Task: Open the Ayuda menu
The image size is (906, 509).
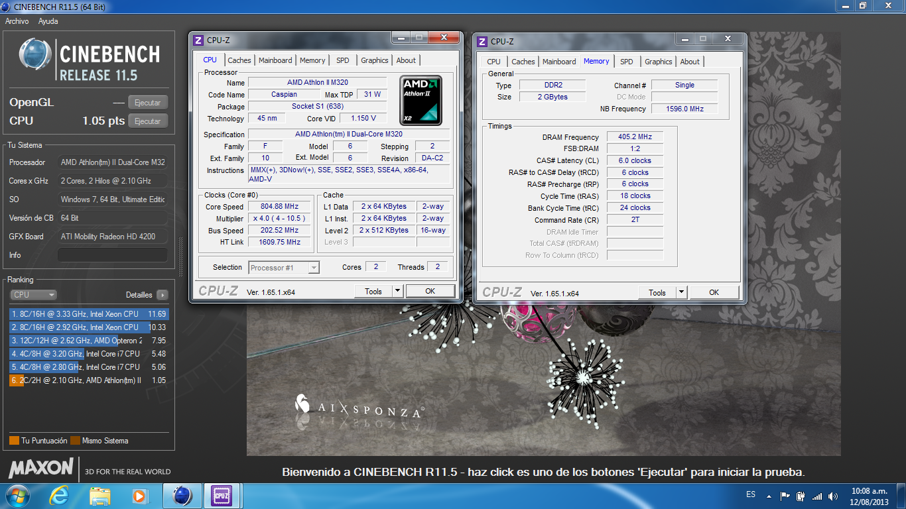Action: coord(48,21)
